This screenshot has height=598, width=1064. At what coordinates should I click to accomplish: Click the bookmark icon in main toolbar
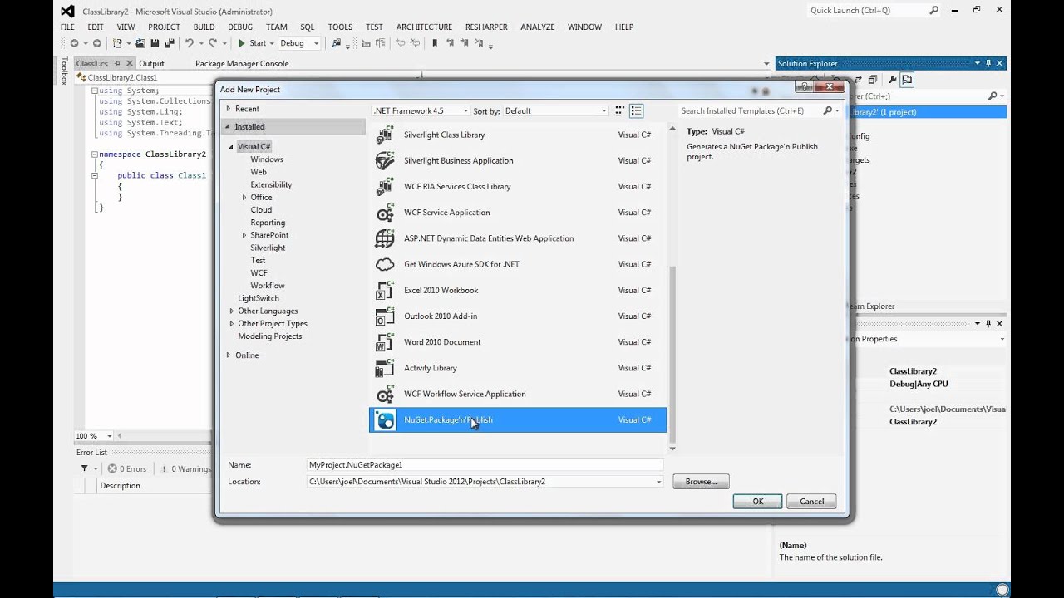coord(435,43)
